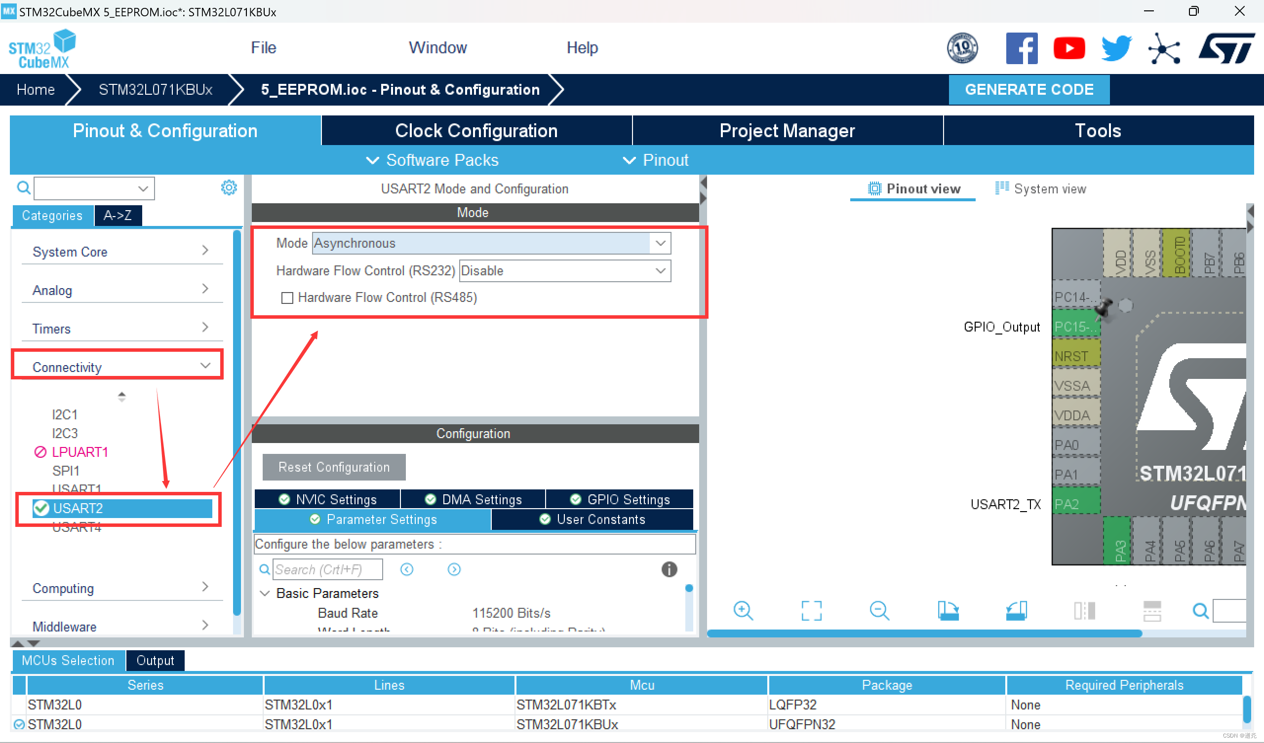Click the GENERATE CODE button
This screenshot has height=743, width=1264.
pos(1029,89)
